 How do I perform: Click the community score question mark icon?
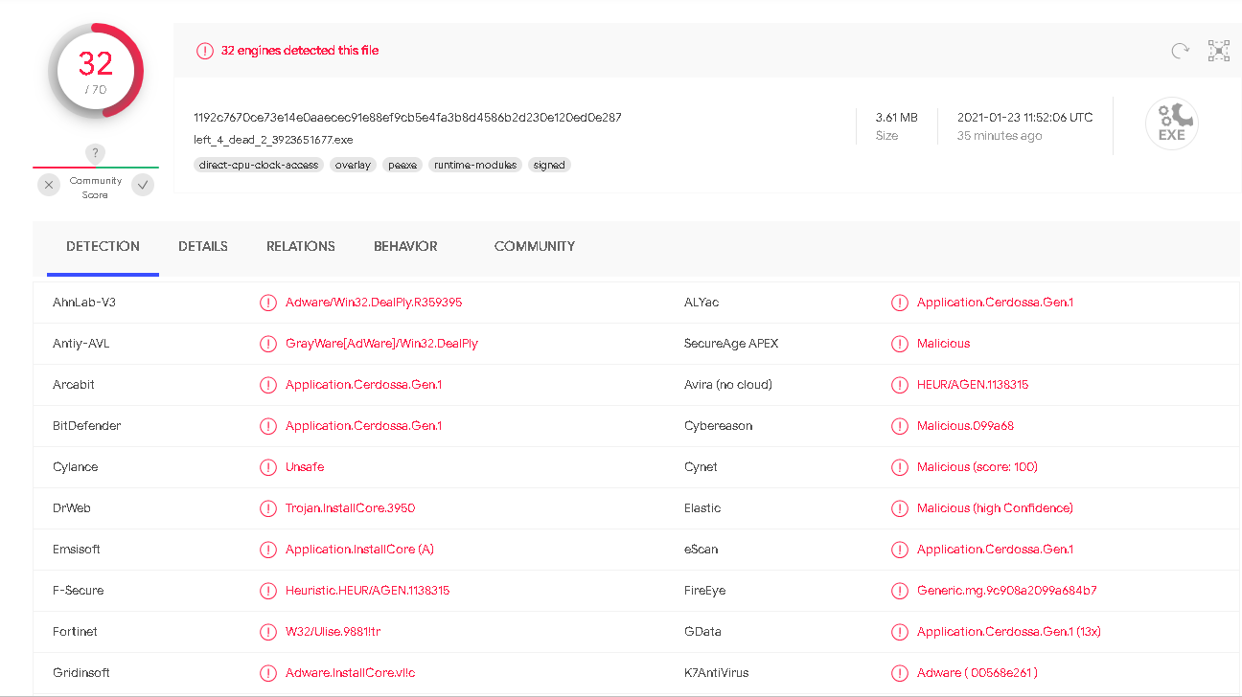pyautogui.click(x=95, y=153)
